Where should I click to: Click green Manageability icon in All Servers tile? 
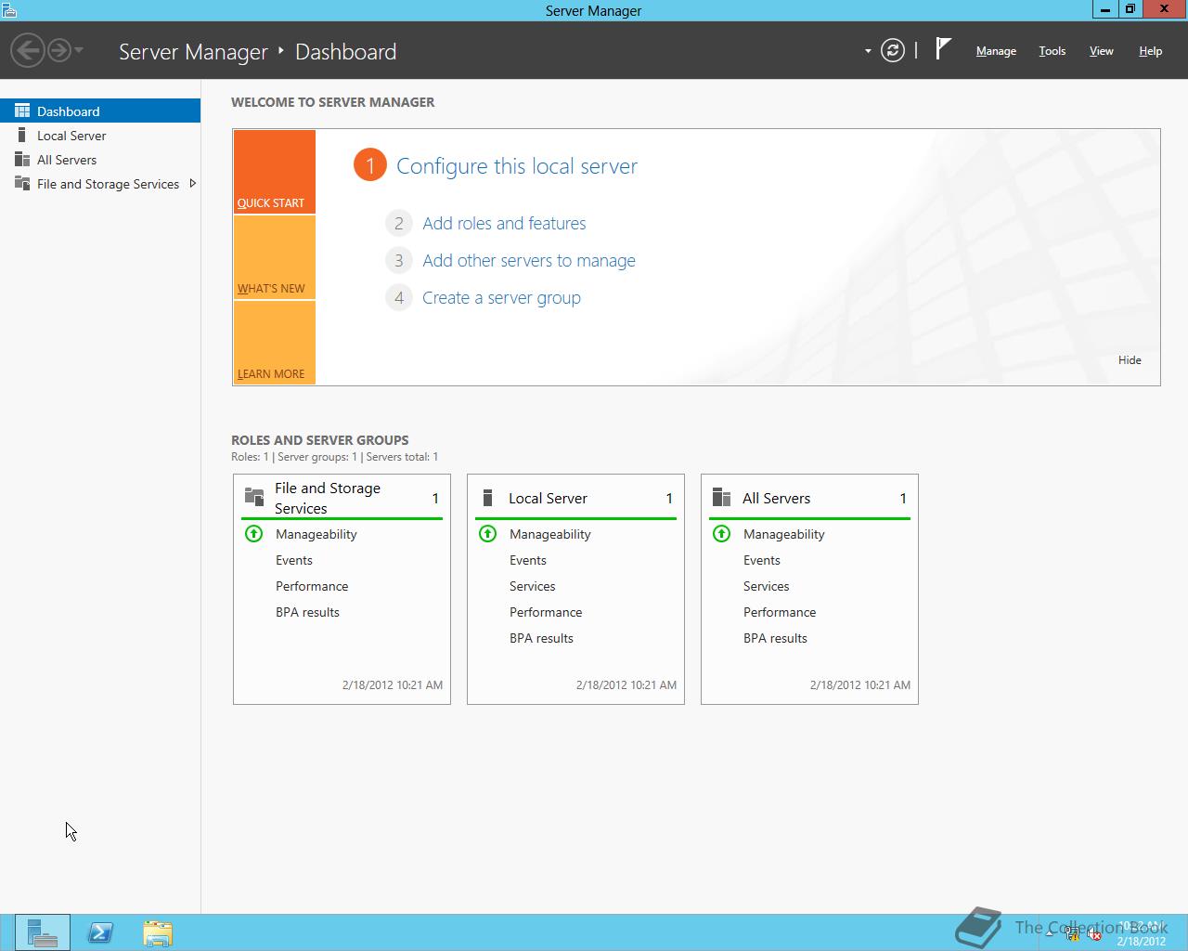tap(721, 533)
